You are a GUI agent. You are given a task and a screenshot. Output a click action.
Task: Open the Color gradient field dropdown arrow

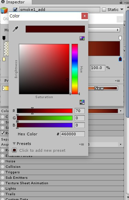(120, 111)
